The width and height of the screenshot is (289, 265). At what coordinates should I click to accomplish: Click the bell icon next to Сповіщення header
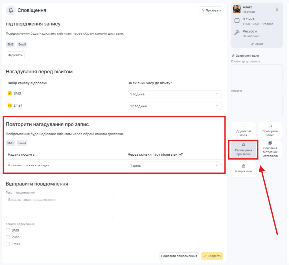11,10
